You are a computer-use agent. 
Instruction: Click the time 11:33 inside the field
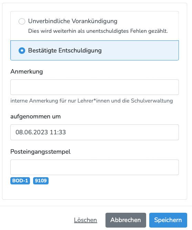point(58,132)
